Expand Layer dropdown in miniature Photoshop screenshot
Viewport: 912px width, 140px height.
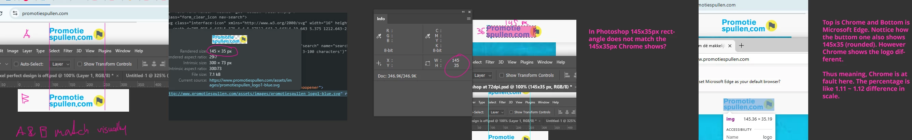(497, 112)
